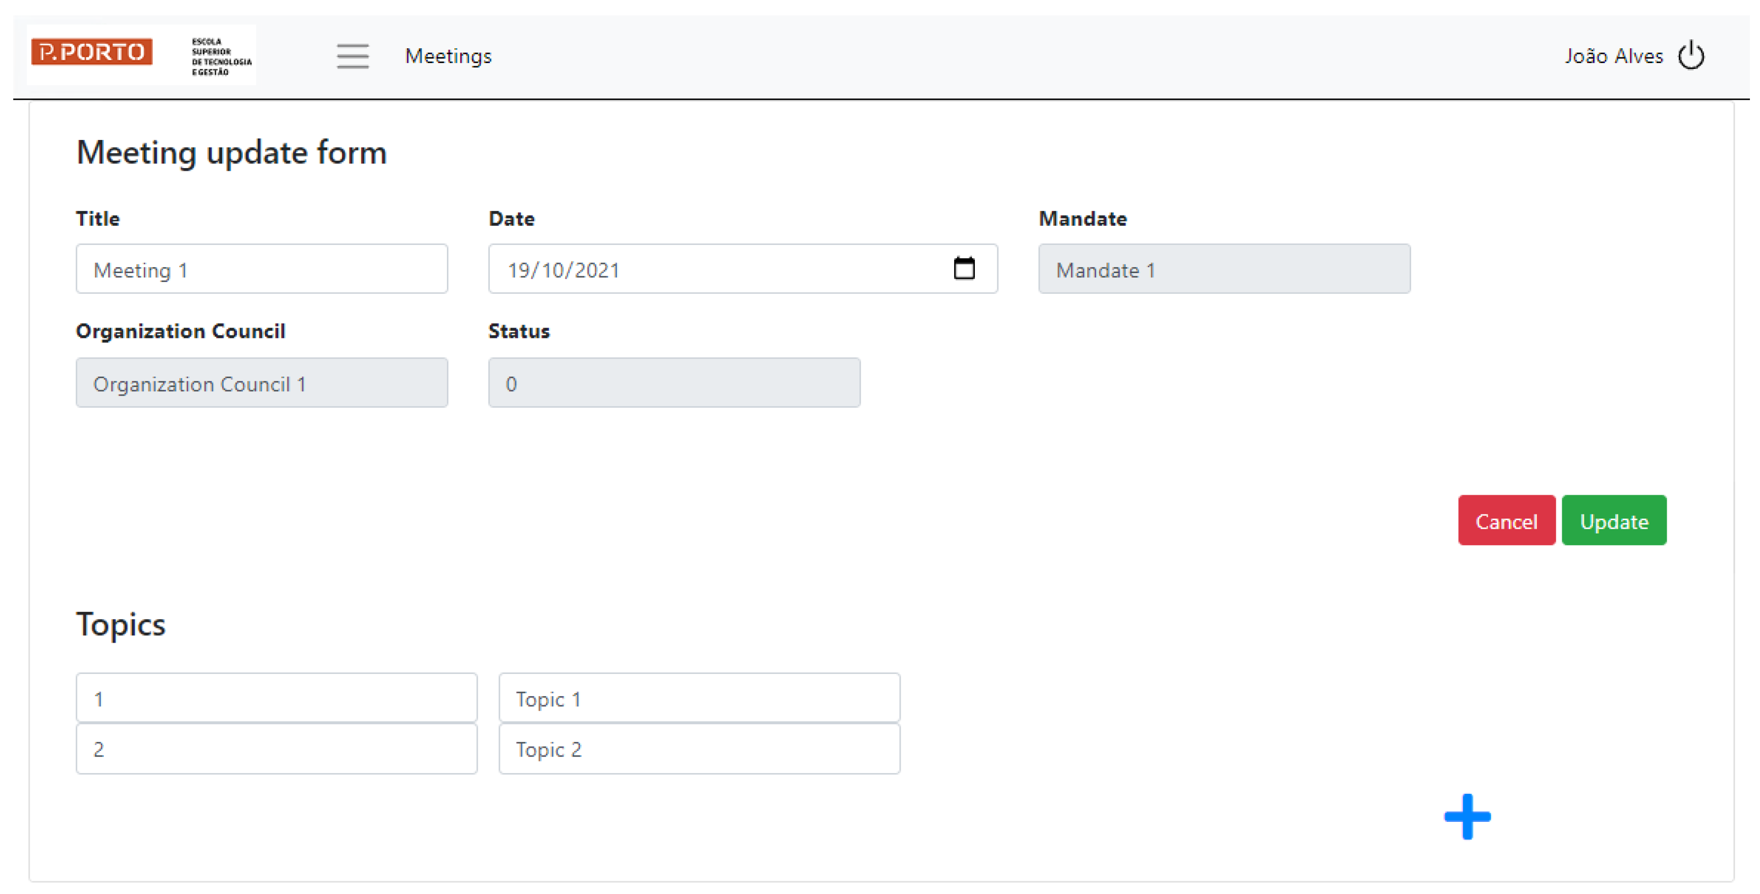Add a new topic with plus icon

pos(1467,816)
